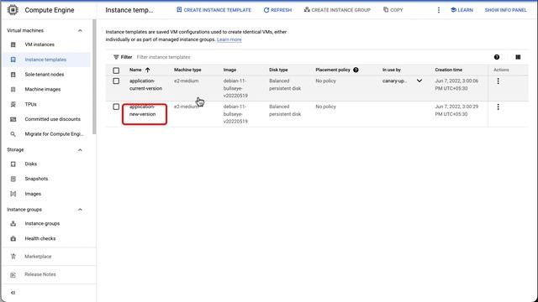Open the Learn panel
The image size is (538, 302).
(x=462, y=10)
